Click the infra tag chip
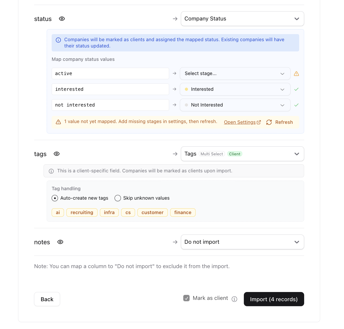 109,213
